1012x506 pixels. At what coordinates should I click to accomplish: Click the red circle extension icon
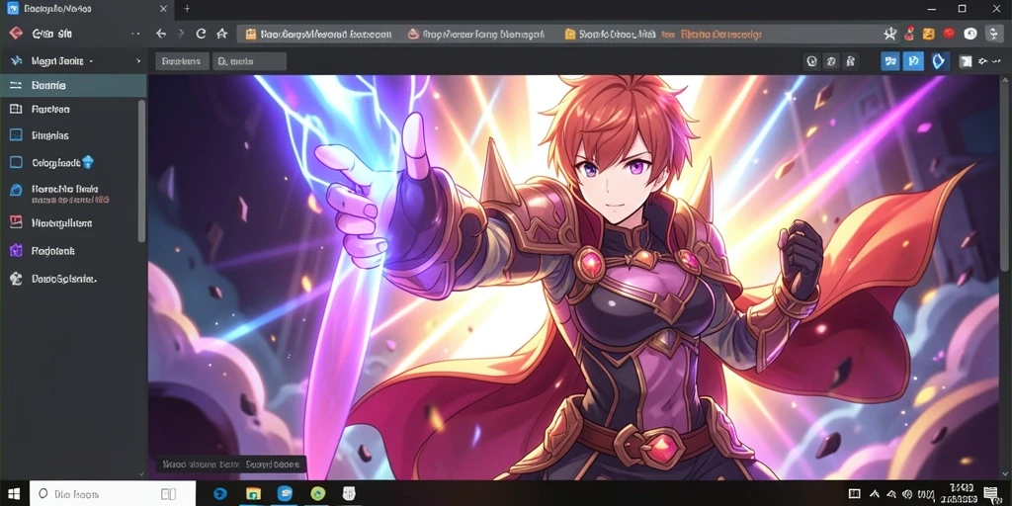click(x=949, y=34)
